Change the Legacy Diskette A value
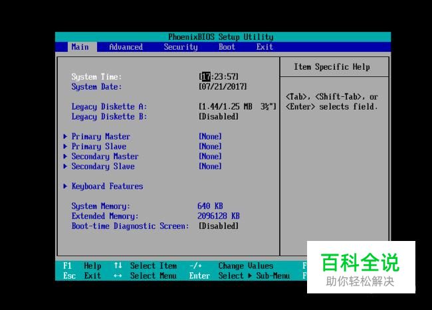Image resolution: width=432 pixels, height=310 pixels. tap(237, 106)
